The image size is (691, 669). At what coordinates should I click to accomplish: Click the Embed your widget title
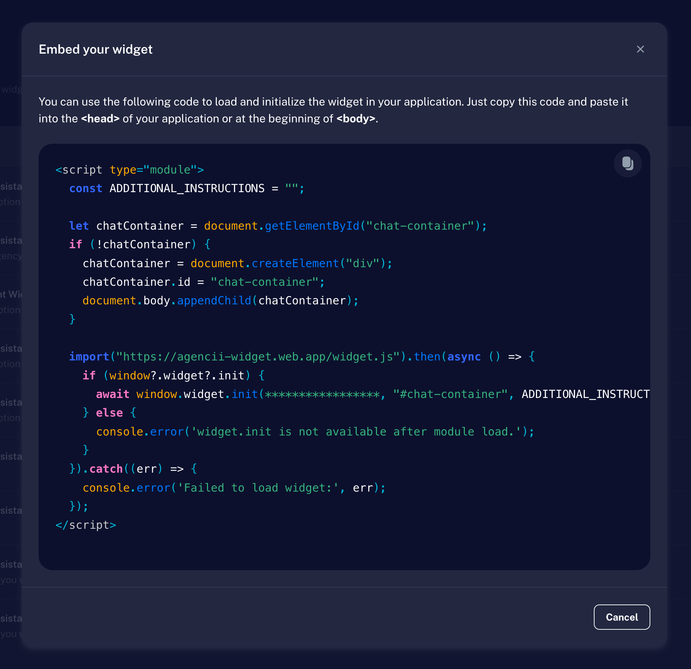[95, 49]
